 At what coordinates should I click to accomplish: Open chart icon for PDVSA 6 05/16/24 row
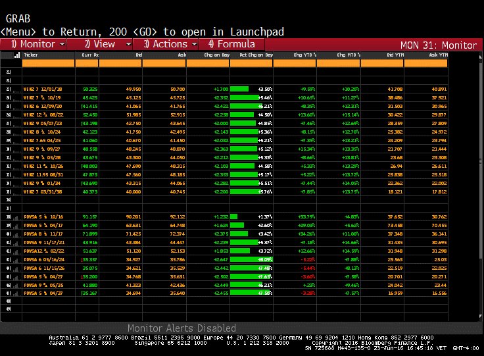pyautogui.click(x=15, y=260)
